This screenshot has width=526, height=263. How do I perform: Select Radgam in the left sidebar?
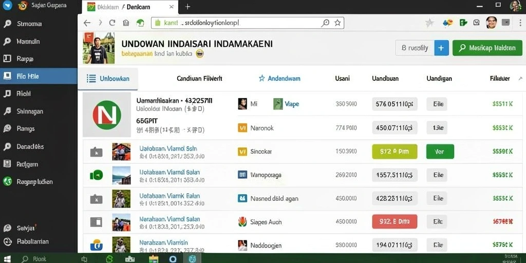click(x=27, y=164)
